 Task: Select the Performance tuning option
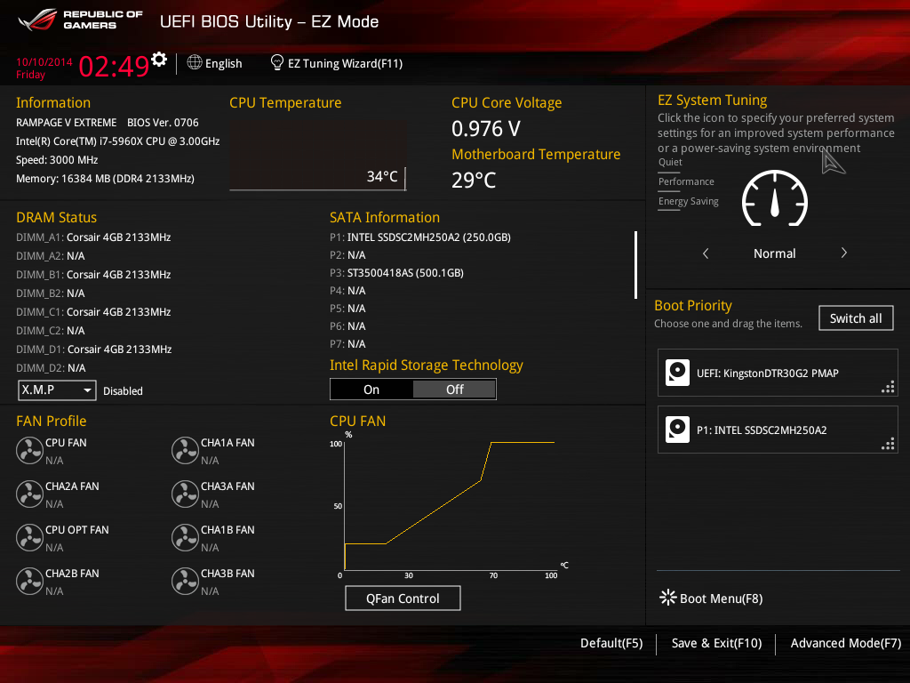686,181
